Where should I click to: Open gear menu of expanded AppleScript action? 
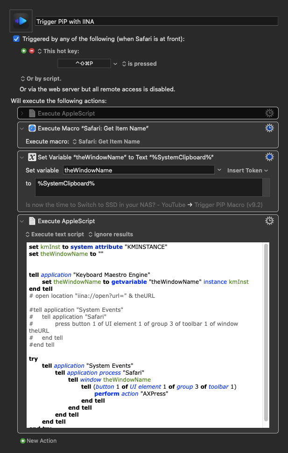269,221
